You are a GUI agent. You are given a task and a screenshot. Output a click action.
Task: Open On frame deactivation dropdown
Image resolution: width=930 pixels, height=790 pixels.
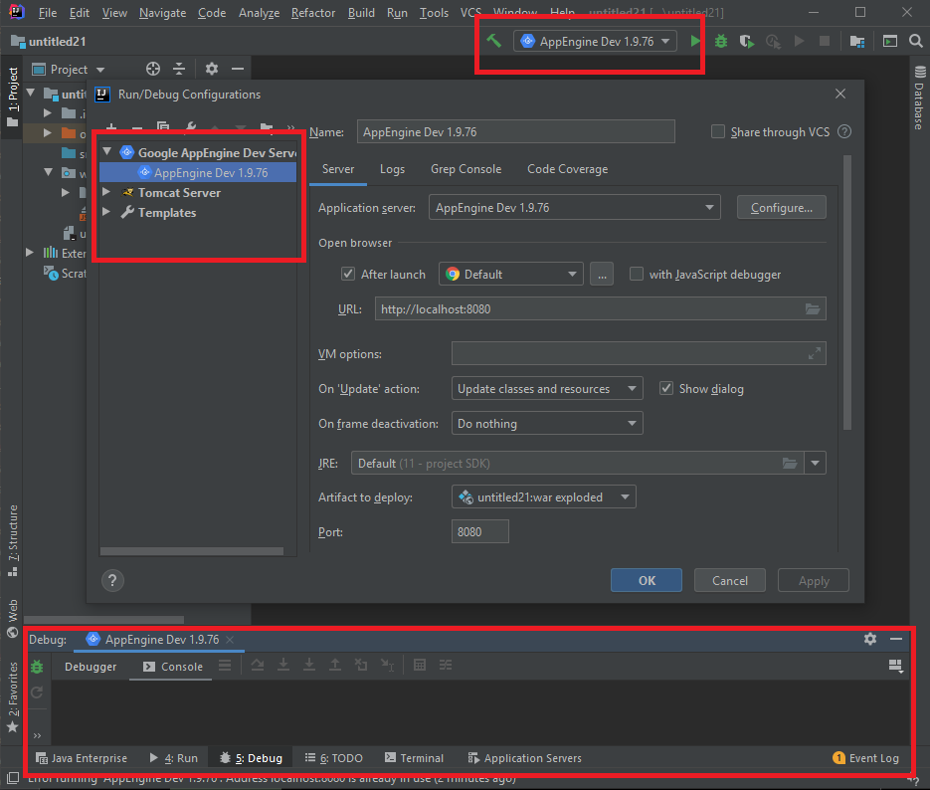(x=547, y=424)
